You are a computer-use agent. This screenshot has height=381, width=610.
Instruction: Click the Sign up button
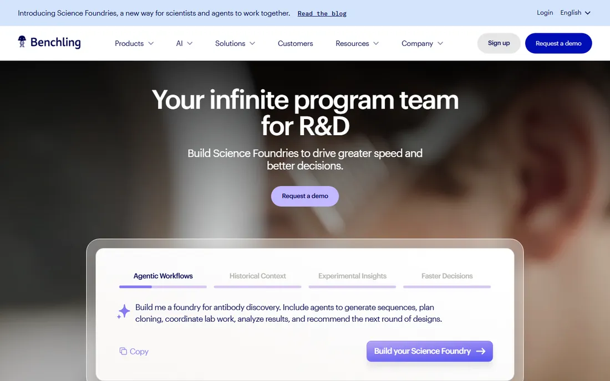pos(499,43)
